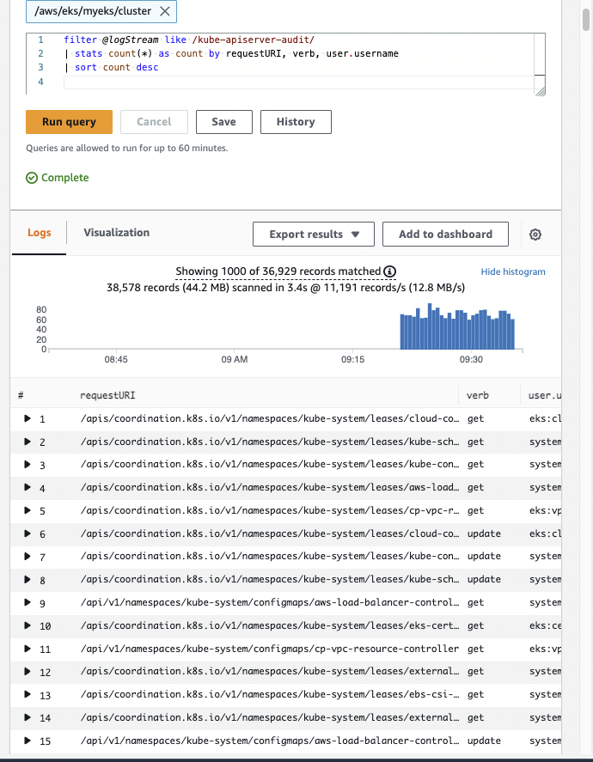The width and height of the screenshot is (593, 762).
Task: Expand result row 10
Action: 28,625
